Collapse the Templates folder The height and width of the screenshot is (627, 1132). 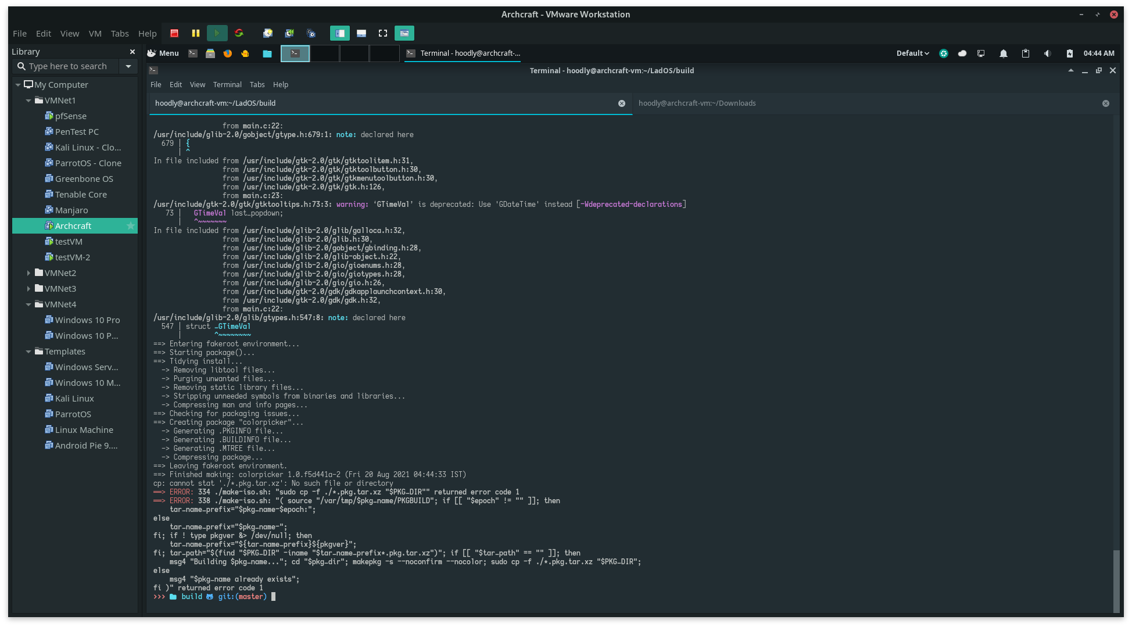(x=28, y=352)
